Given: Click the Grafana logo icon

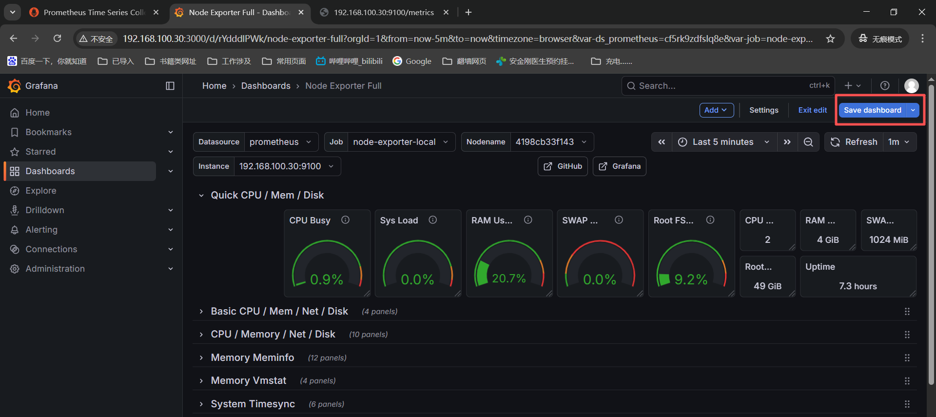Looking at the screenshot, I should (x=14, y=86).
